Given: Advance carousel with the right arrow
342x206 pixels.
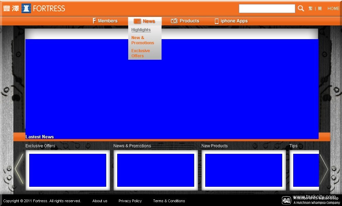Looking at the screenshot, I should point(324,169).
